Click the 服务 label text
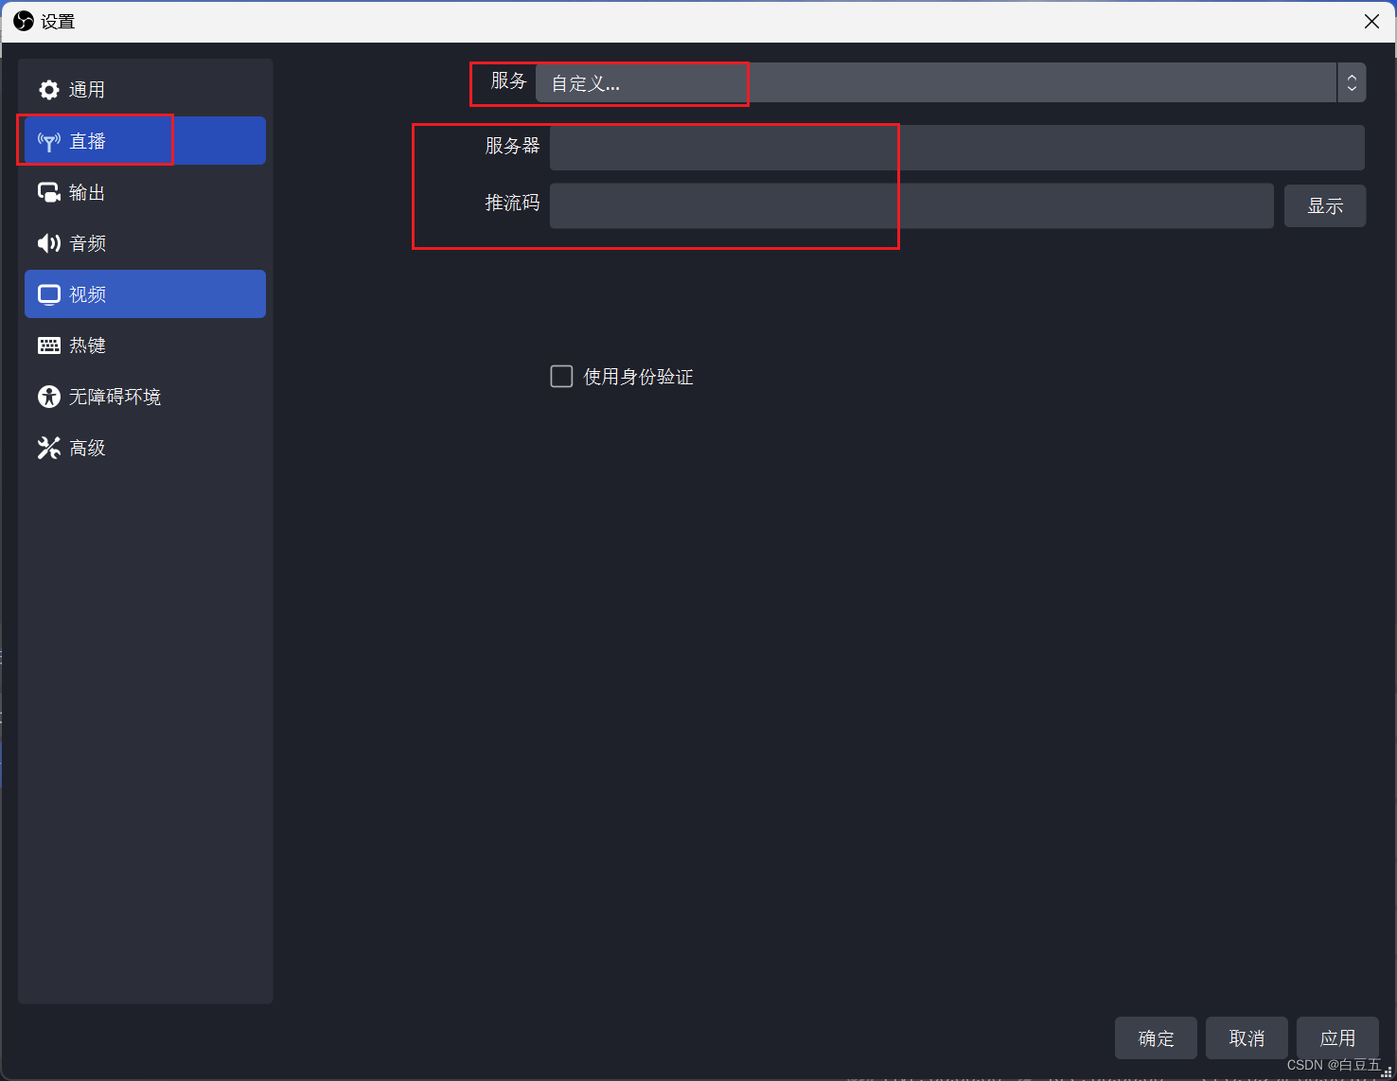1397x1081 pixels. tap(508, 81)
